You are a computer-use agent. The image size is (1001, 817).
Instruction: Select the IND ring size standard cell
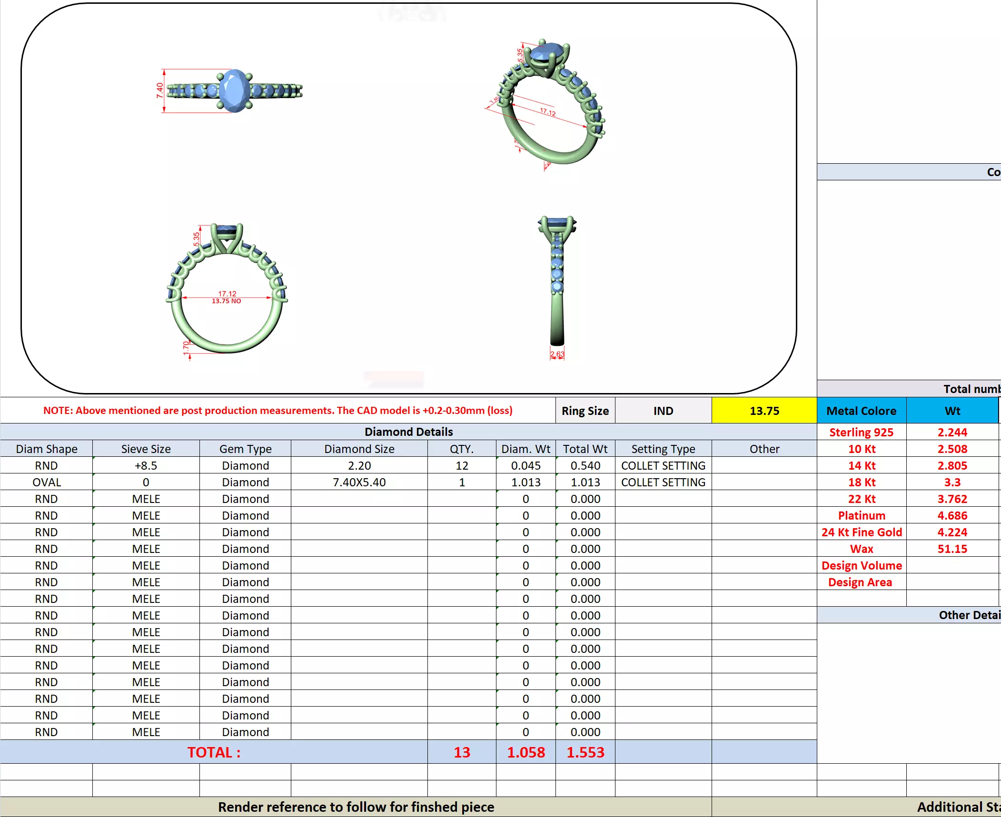point(663,411)
